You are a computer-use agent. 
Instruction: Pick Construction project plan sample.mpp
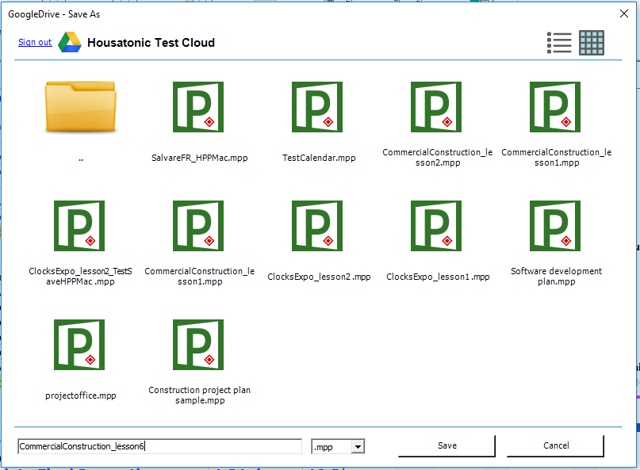(x=198, y=345)
